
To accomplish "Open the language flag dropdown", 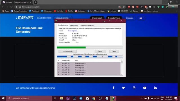I will click(x=141, y=18).
